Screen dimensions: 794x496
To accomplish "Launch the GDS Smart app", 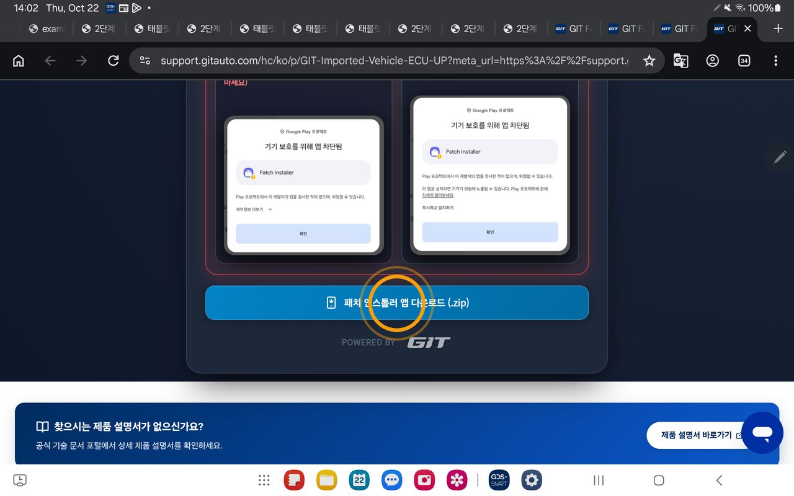I will point(499,480).
